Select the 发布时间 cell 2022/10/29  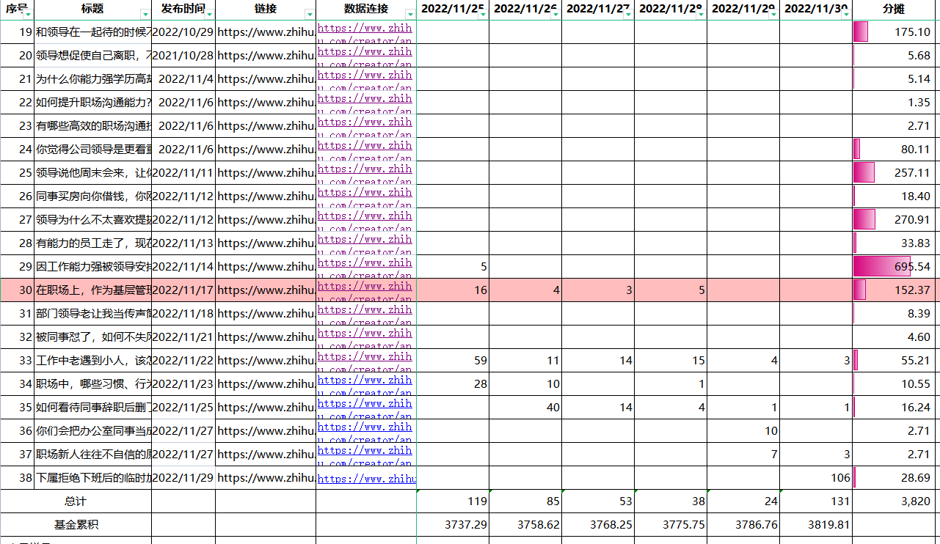(183, 32)
